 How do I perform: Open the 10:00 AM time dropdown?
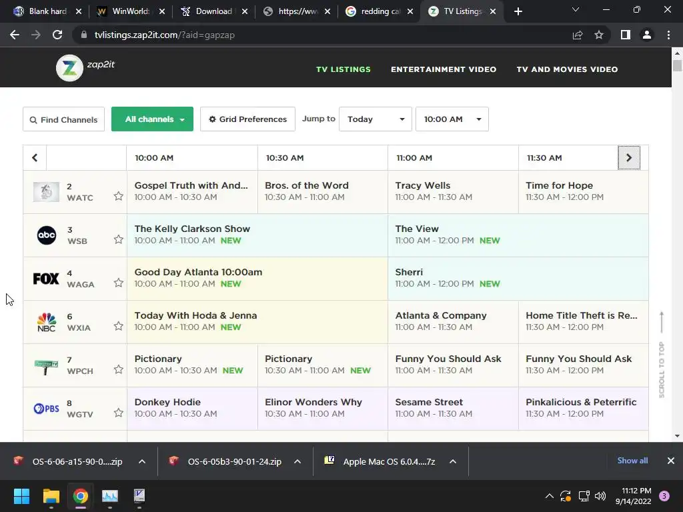tap(452, 119)
